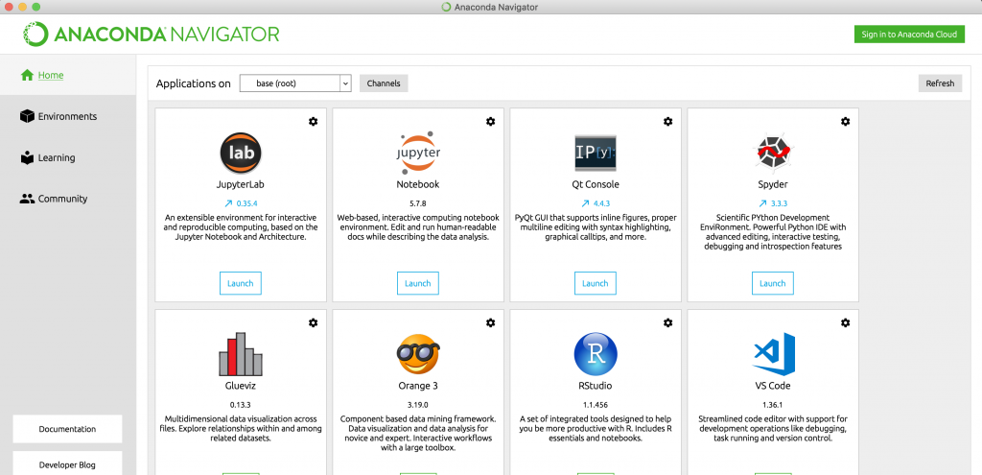Click the Notebook version 5.7.8 text
This screenshot has width=982, height=475.
click(x=418, y=203)
